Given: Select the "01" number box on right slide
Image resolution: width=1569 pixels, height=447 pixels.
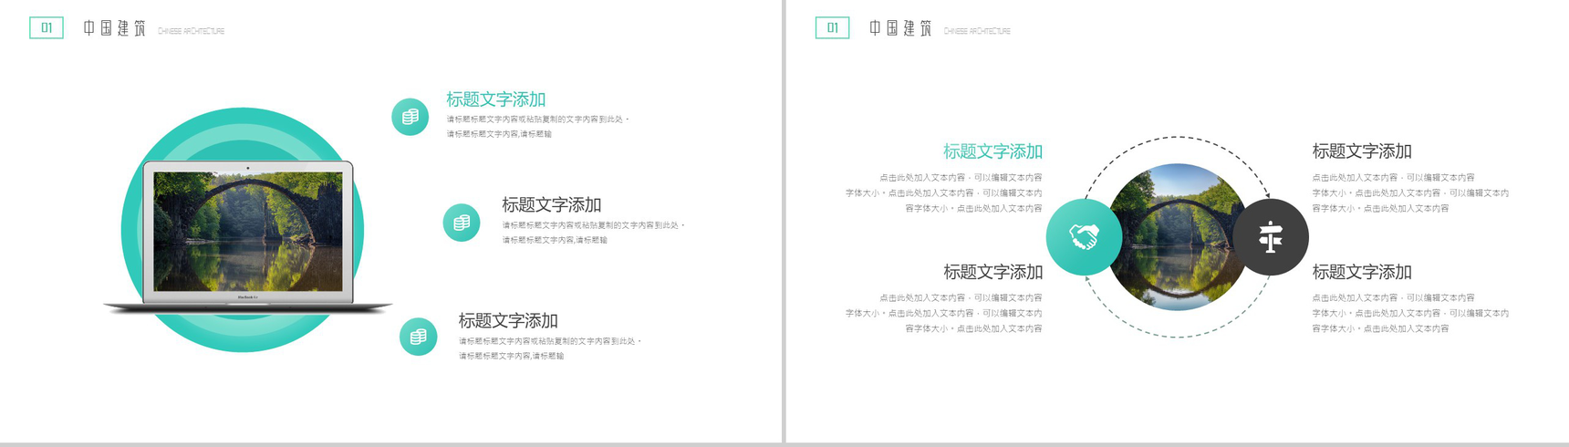Looking at the screenshot, I should (832, 28).
